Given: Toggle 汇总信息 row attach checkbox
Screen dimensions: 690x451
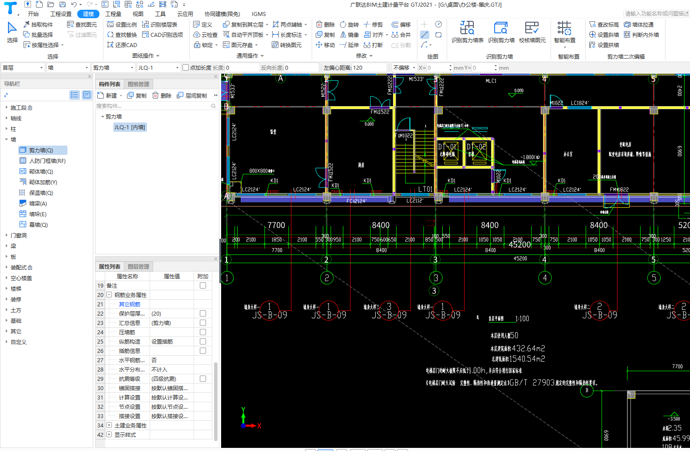Looking at the screenshot, I should tap(203, 323).
